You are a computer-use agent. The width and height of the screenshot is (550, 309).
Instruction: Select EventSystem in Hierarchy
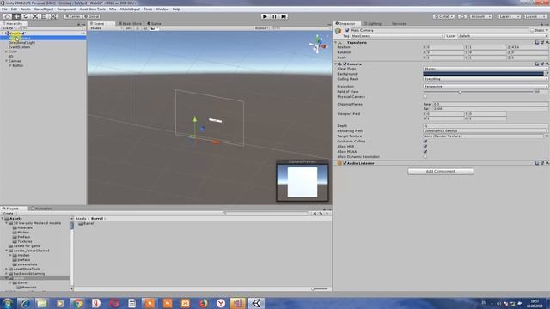(19, 47)
